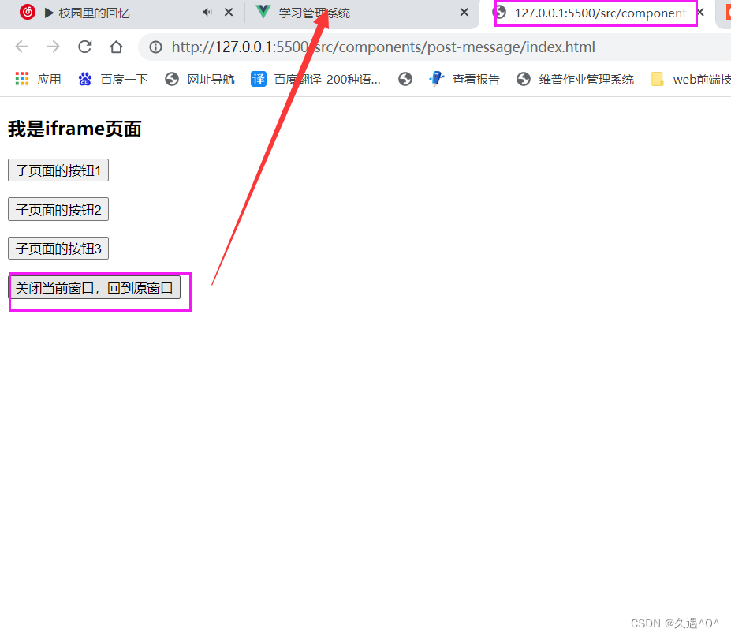The image size is (731, 636).
Task: Open the web前端技 bookmark folder icon
Action: coord(658,78)
